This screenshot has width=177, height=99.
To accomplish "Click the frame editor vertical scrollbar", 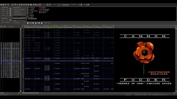I will [20, 60].
